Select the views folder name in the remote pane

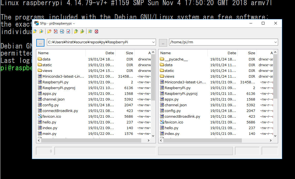coord(169,76)
